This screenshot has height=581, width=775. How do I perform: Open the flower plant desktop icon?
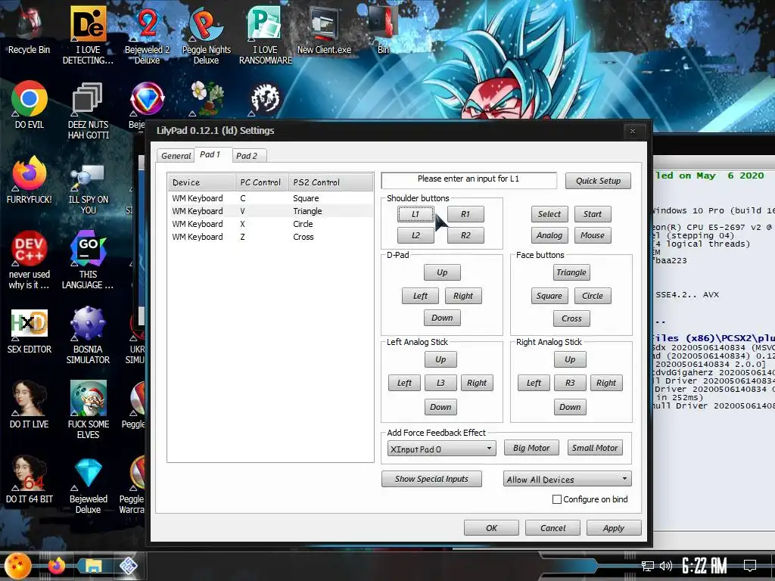point(207,98)
